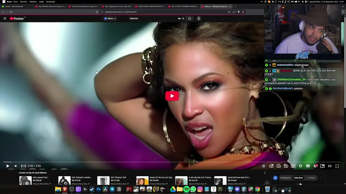Open a new browser tab

[x=235, y=6]
